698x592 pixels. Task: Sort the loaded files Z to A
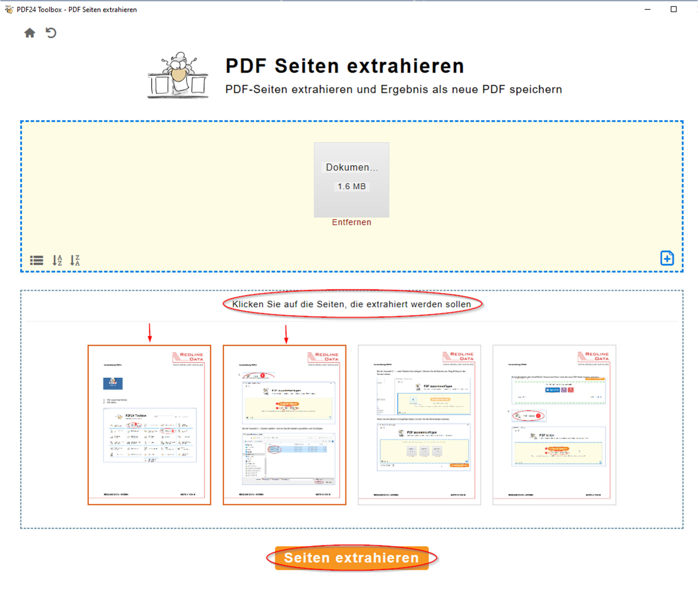coord(75,260)
